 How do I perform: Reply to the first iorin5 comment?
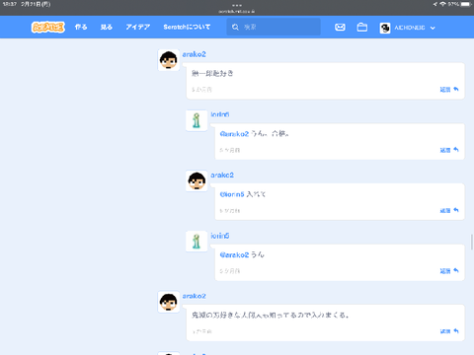click(449, 150)
